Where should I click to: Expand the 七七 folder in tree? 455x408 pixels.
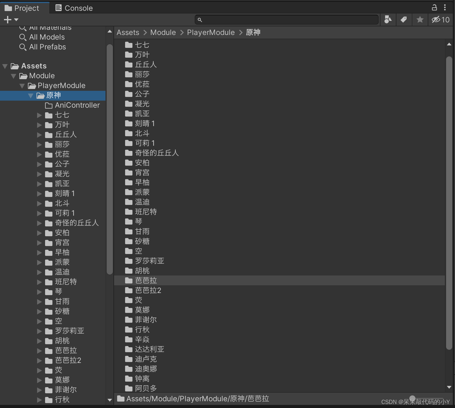pyautogui.click(x=39, y=115)
